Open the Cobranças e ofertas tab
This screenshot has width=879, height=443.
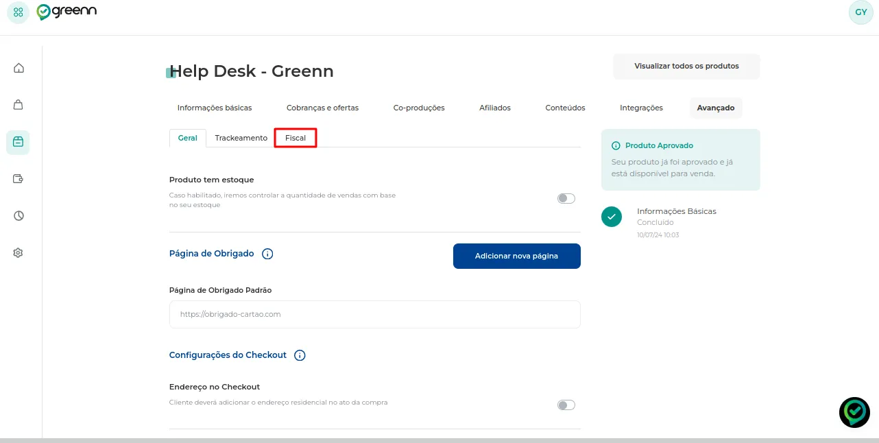(x=322, y=108)
